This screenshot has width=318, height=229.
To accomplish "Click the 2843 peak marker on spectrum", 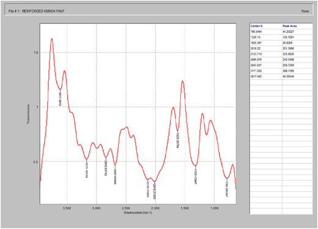I will (x=106, y=167).
